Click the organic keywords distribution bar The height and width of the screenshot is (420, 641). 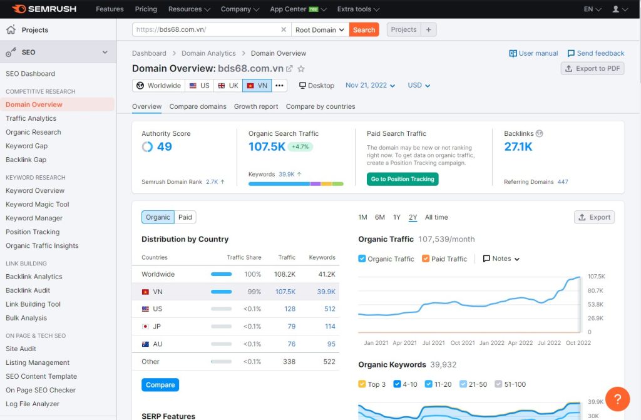tap(296, 184)
